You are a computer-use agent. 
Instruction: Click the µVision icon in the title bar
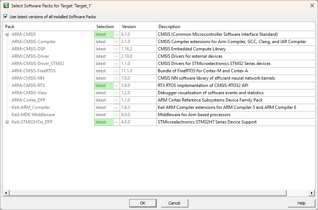6,6
